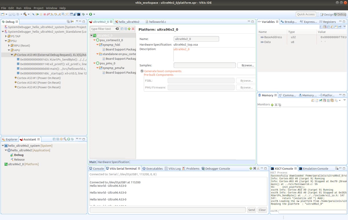Switch to the helloworld.c editor tab

[x=157, y=22]
